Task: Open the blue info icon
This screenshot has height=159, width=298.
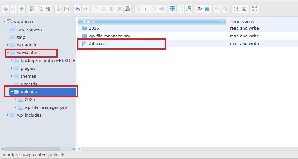Action: click(x=207, y=9)
